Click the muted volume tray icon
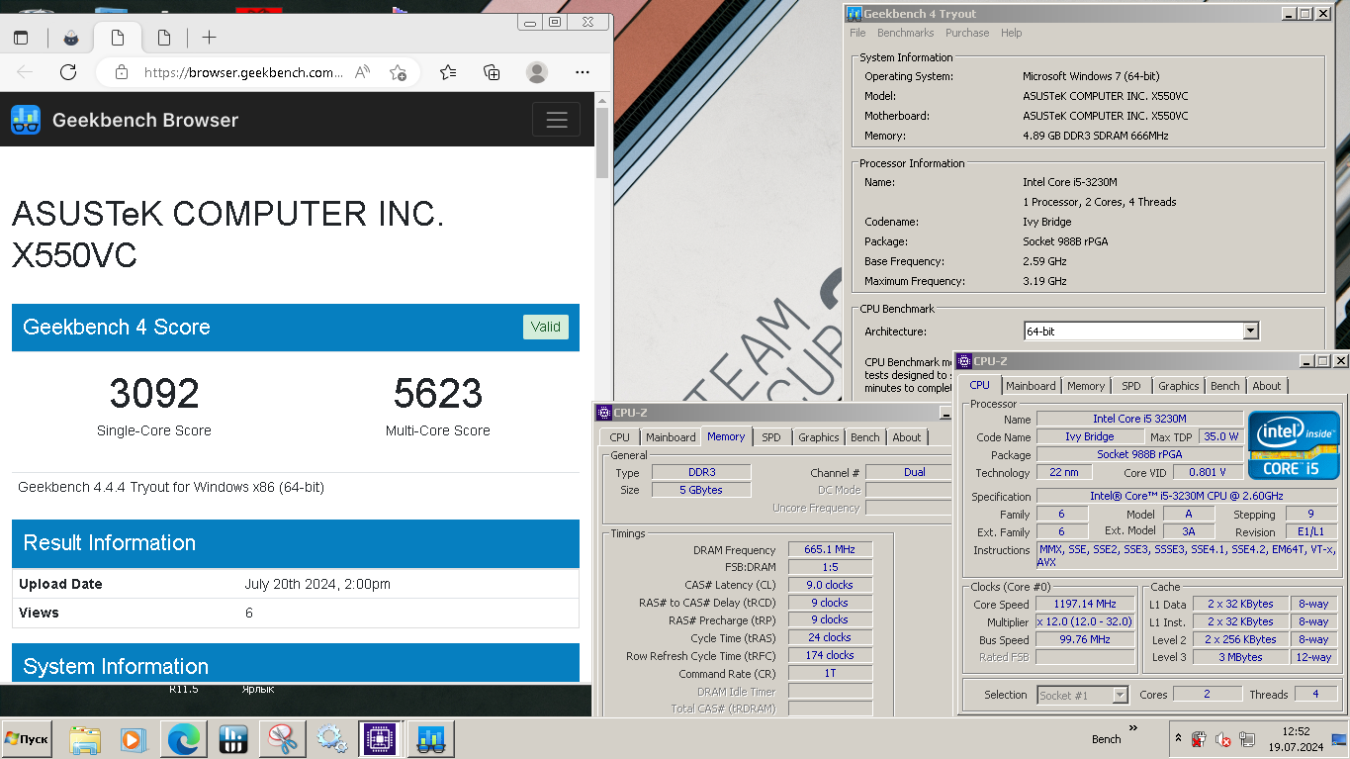 tap(1223, 739)
